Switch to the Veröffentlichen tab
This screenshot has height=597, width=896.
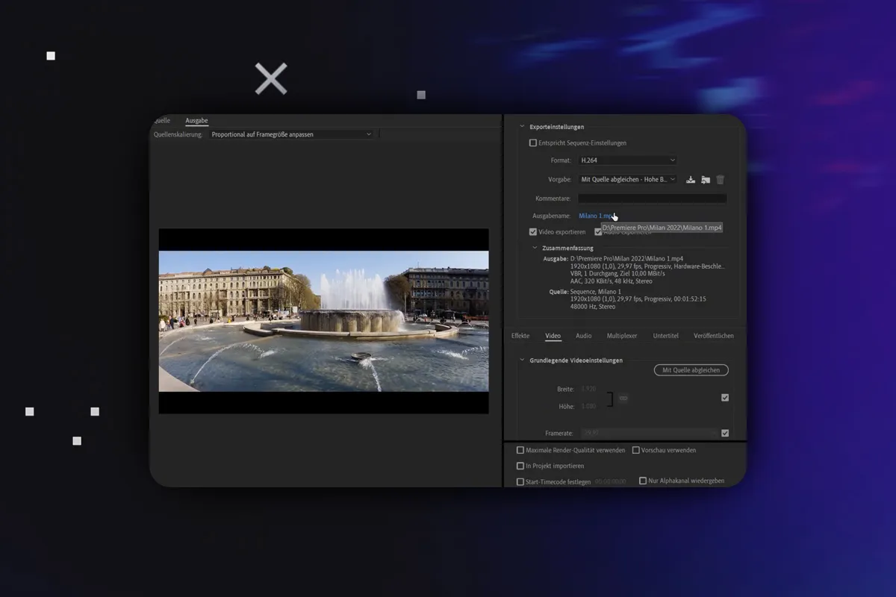714,336
